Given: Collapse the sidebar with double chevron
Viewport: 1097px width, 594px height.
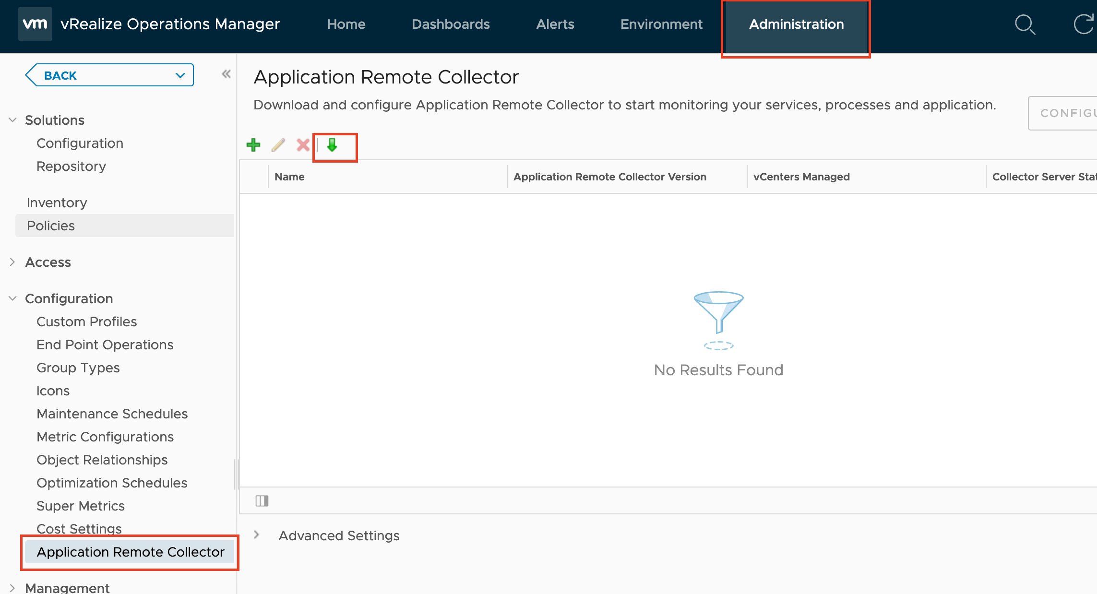Looking at the screenshot, I should [226, 74].
